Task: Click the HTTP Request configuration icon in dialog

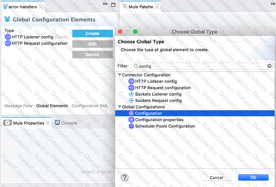Action: click(x=132, y=88)
